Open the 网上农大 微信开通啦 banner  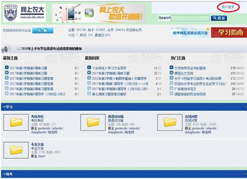pos(99,13)
